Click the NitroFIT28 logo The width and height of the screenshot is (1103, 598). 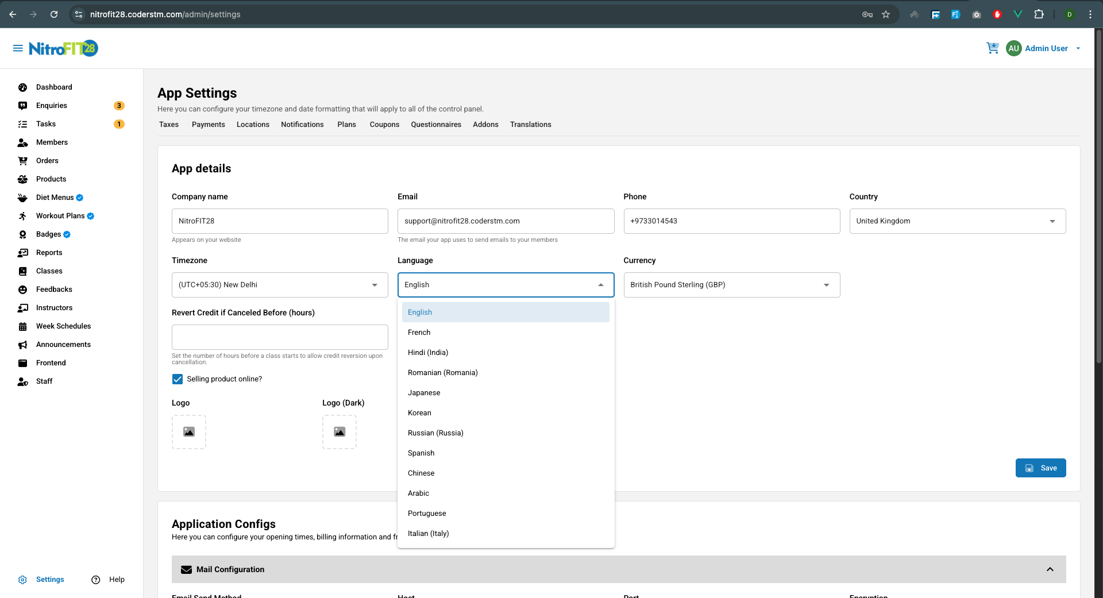tap(64, 48)
